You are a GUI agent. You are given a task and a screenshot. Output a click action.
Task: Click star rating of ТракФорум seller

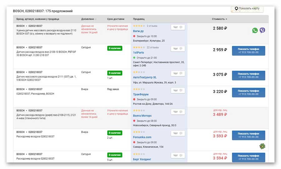(x=139, y=89)
